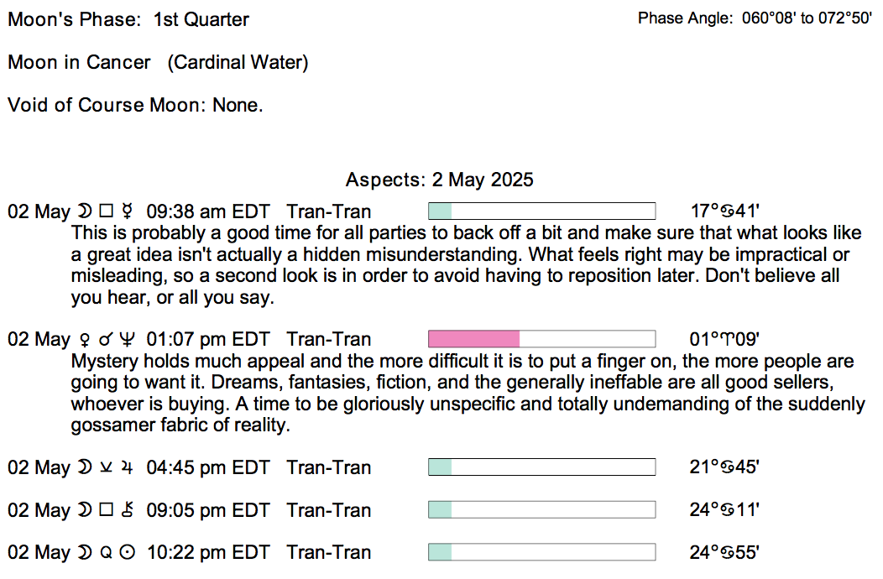Click the conjunction symbol between Venus and Neptune
Image resolution: width=883 pixels, height=579 pixels.
(x=106, y=340)
